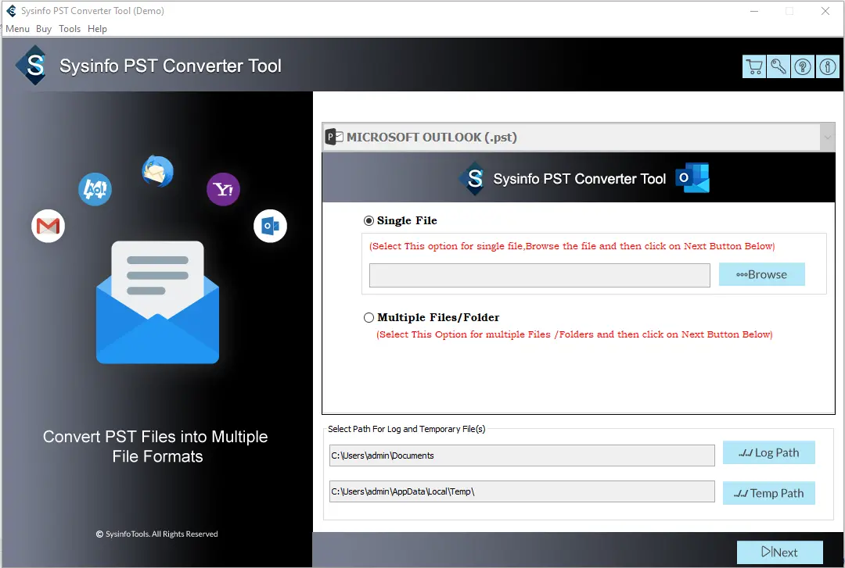845x568 pixels.
Task: Select the Single File radio button
Action: 369,221
